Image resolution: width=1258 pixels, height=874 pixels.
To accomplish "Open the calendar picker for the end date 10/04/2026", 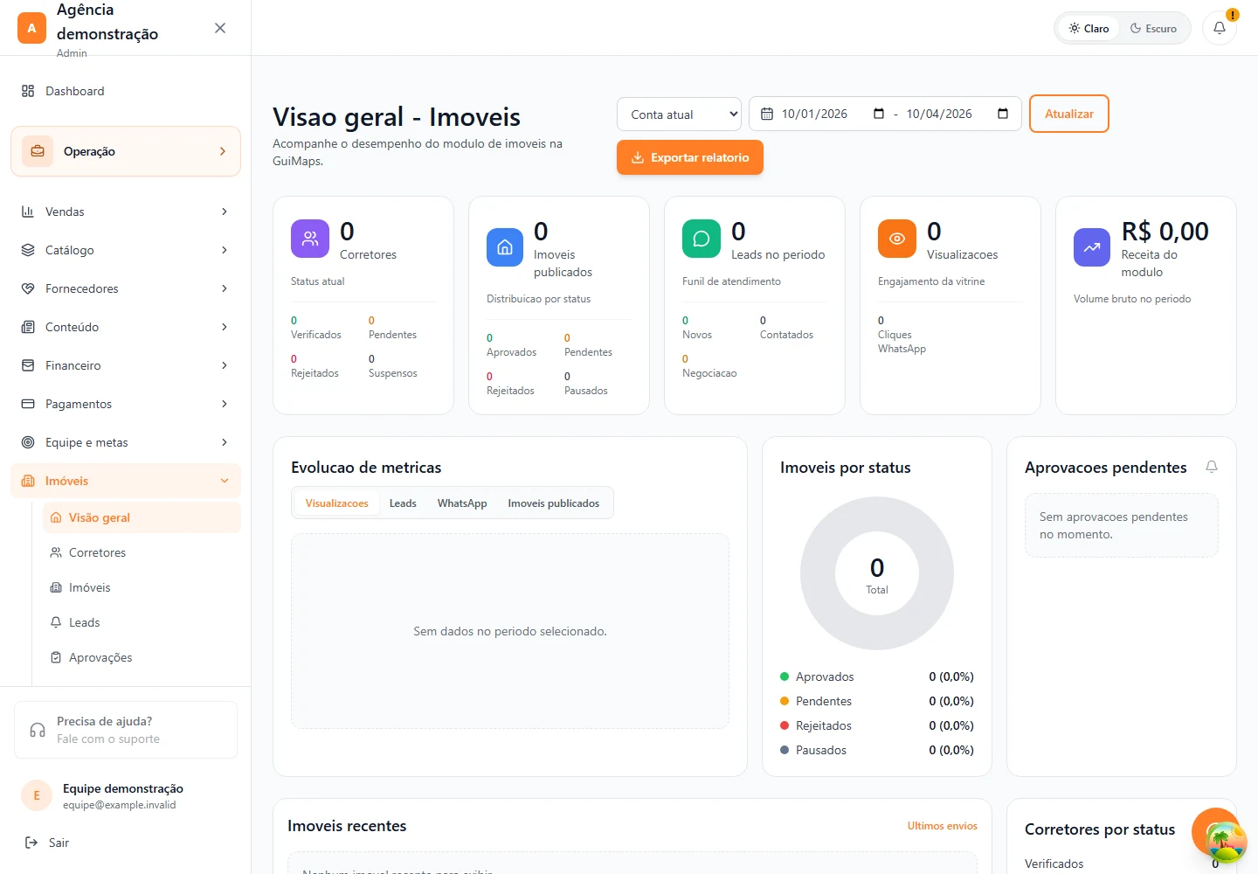I will (1003, 114).
